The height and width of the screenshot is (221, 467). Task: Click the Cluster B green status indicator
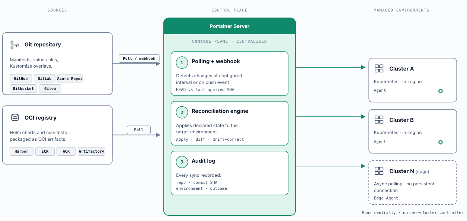tap(441, 142)
